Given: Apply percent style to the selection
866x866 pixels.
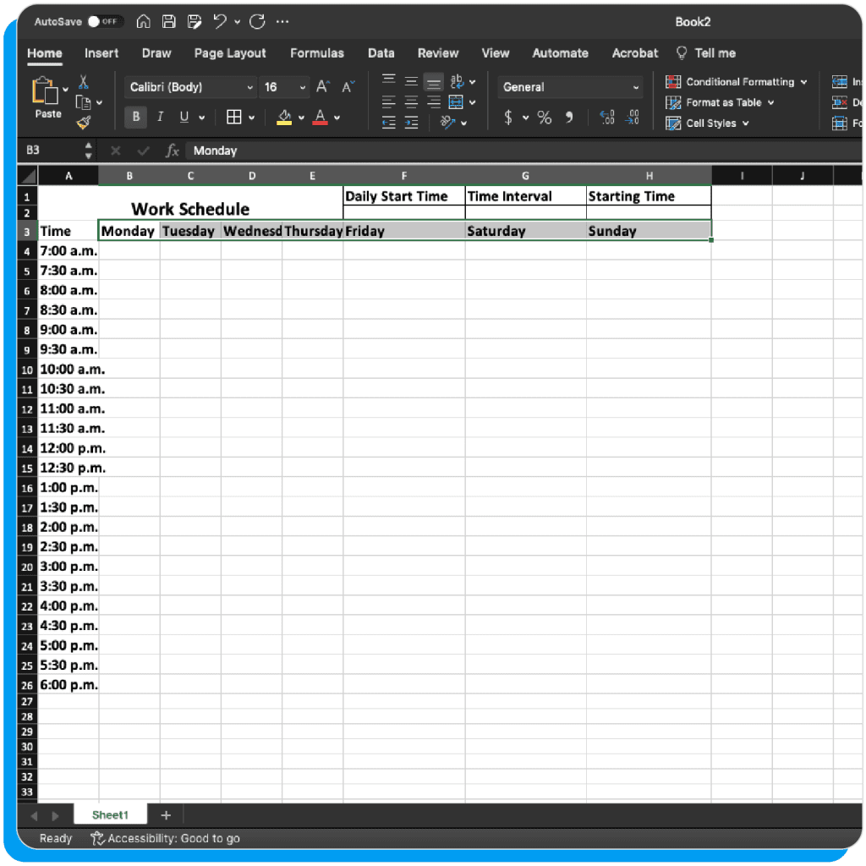Looking at the screenshot, I should (x=545, y=118).
